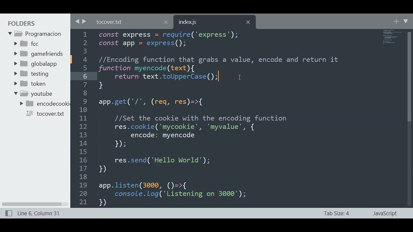Toggle the sidebar panel icon in status bar
Viewport: 413px width, 232px height.
click(x=9, y=213)
